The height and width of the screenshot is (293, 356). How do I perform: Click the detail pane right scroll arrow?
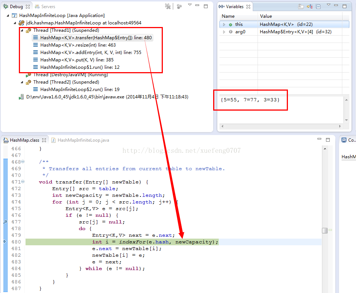click(340, 126)
